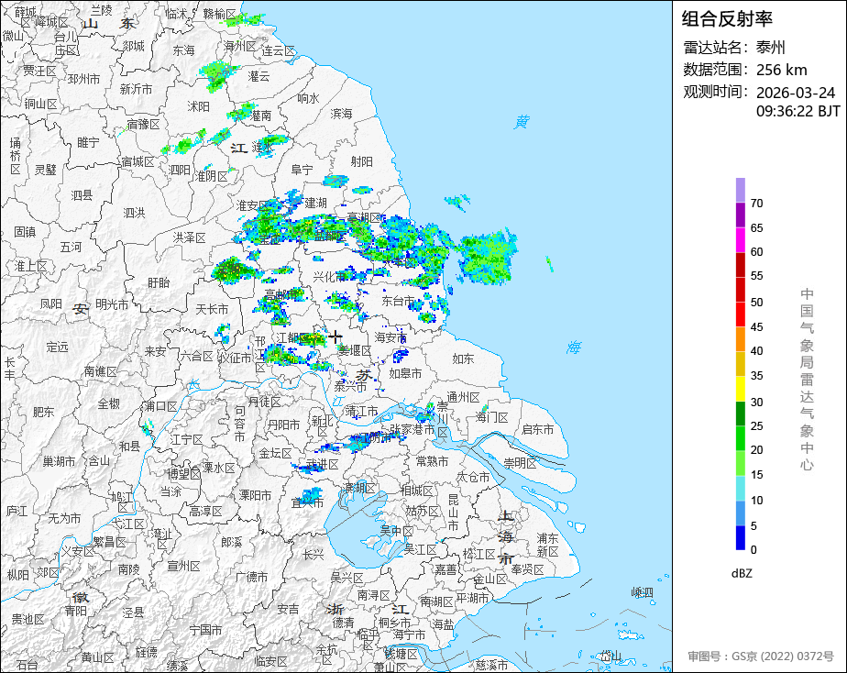
Task: Select the 海安市 map label
Action: (390, 337)
